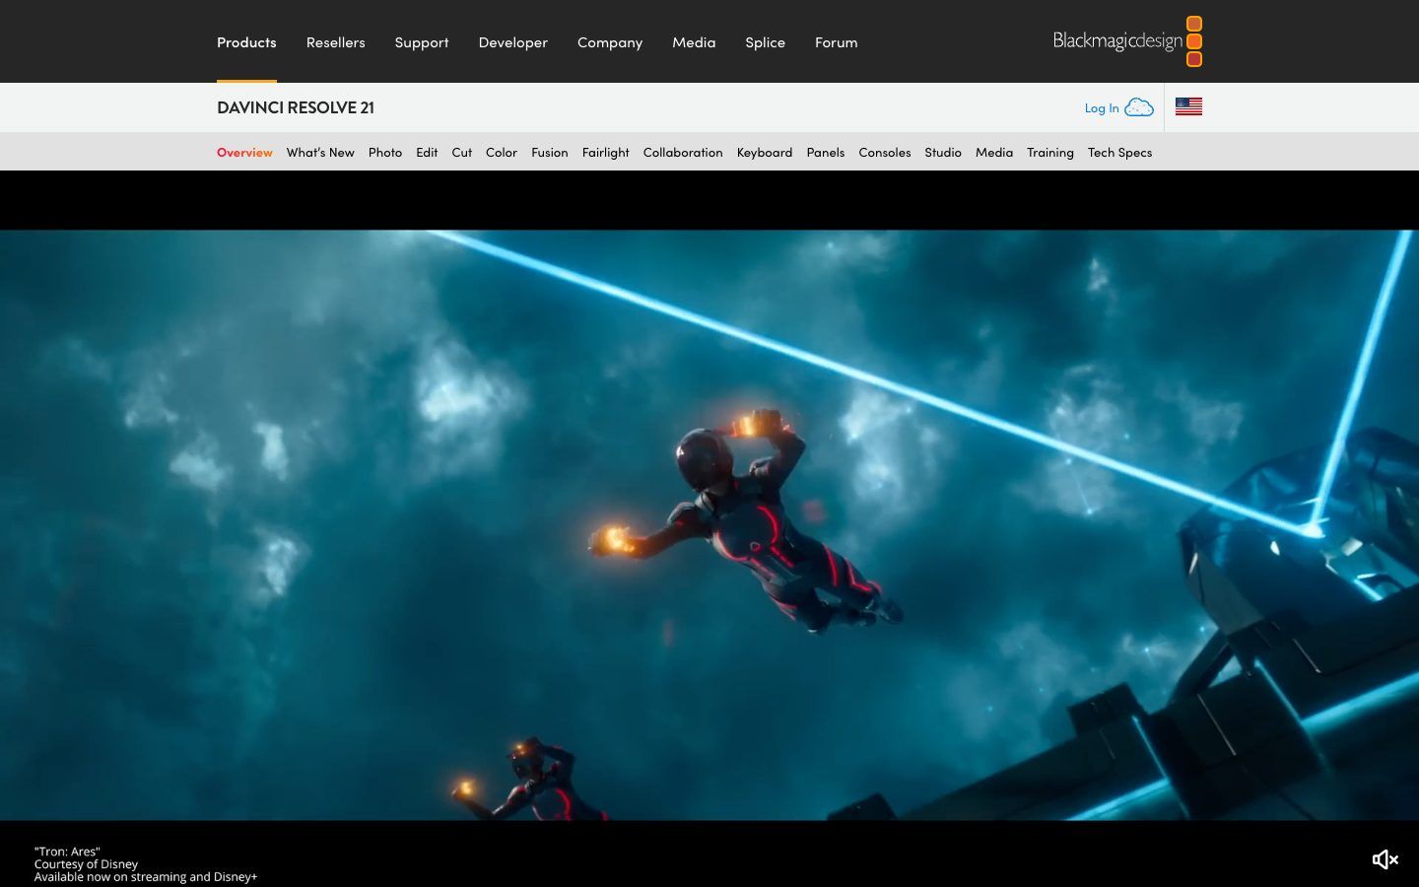Open the Training tab

click(x=1050, y=152)
